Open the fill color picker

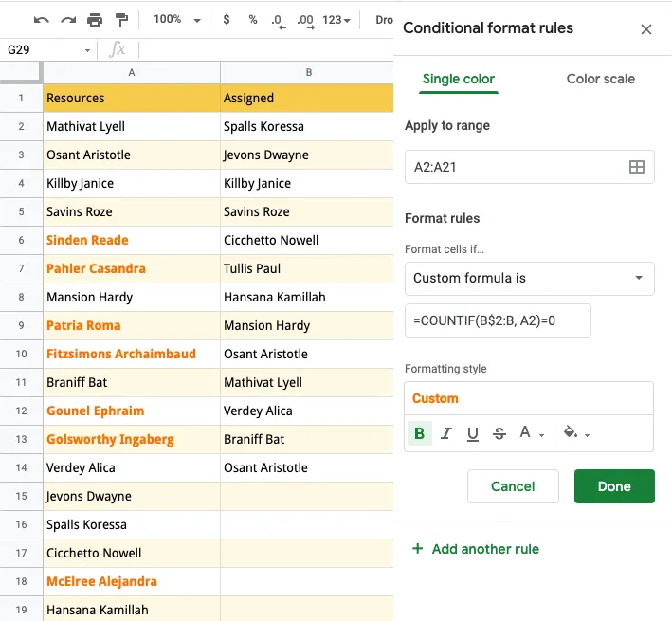coord(576,433)
